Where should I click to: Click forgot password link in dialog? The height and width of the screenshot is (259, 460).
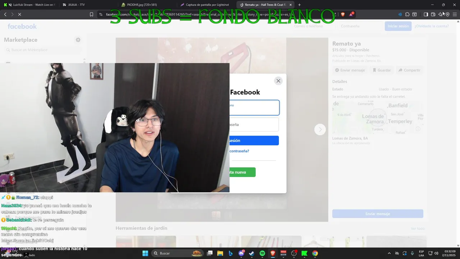coord(239,151)
